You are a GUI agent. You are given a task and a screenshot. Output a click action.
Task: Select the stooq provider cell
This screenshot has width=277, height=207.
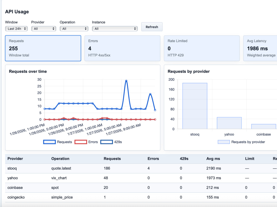click(x=12, y=168)
